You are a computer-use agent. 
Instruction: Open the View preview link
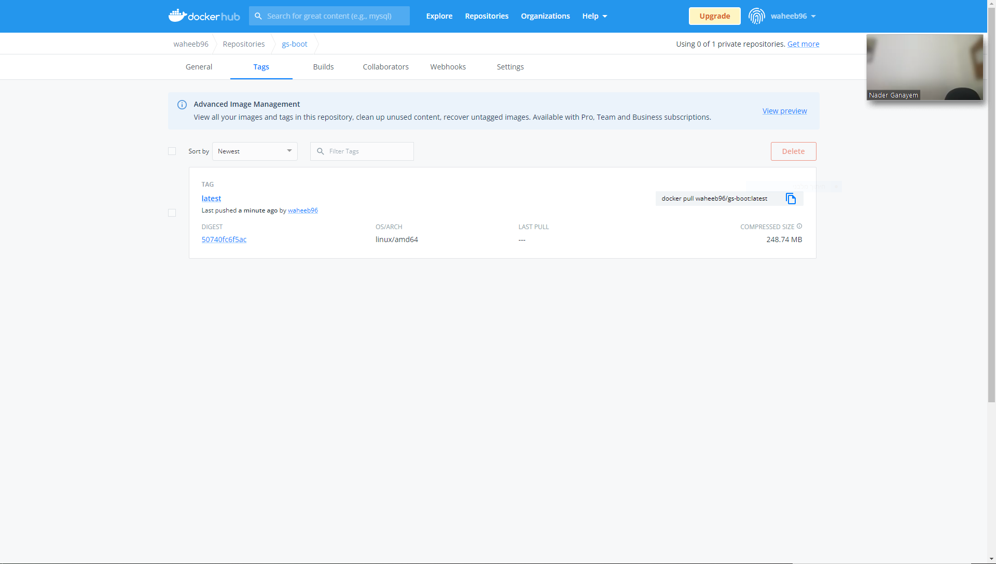click(x=784, y=110)
